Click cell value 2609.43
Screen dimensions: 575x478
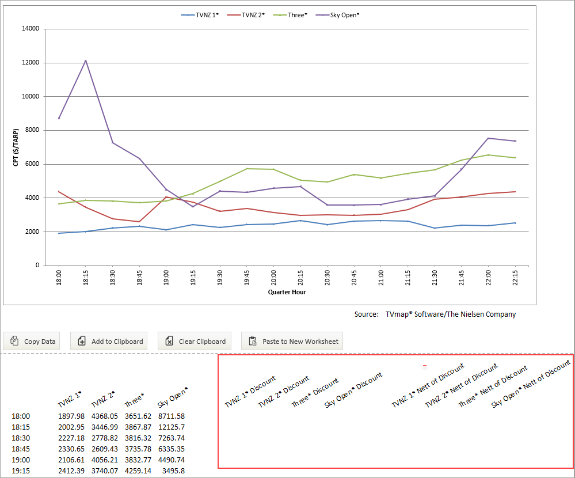(x=105, y=449)
